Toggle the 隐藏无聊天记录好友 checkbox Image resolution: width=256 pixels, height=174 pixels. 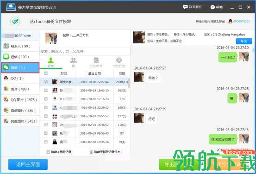[91, 152]
